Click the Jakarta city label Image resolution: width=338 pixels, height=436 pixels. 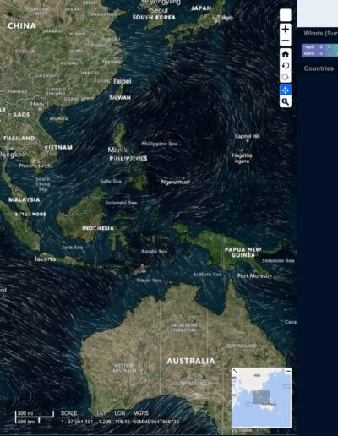point(45,259)
